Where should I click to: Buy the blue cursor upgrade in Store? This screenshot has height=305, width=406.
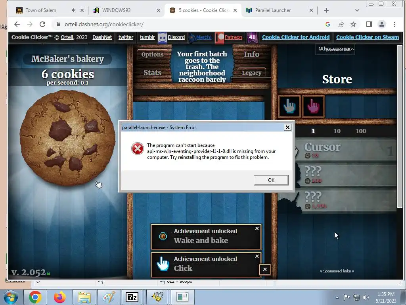[289, 106]
